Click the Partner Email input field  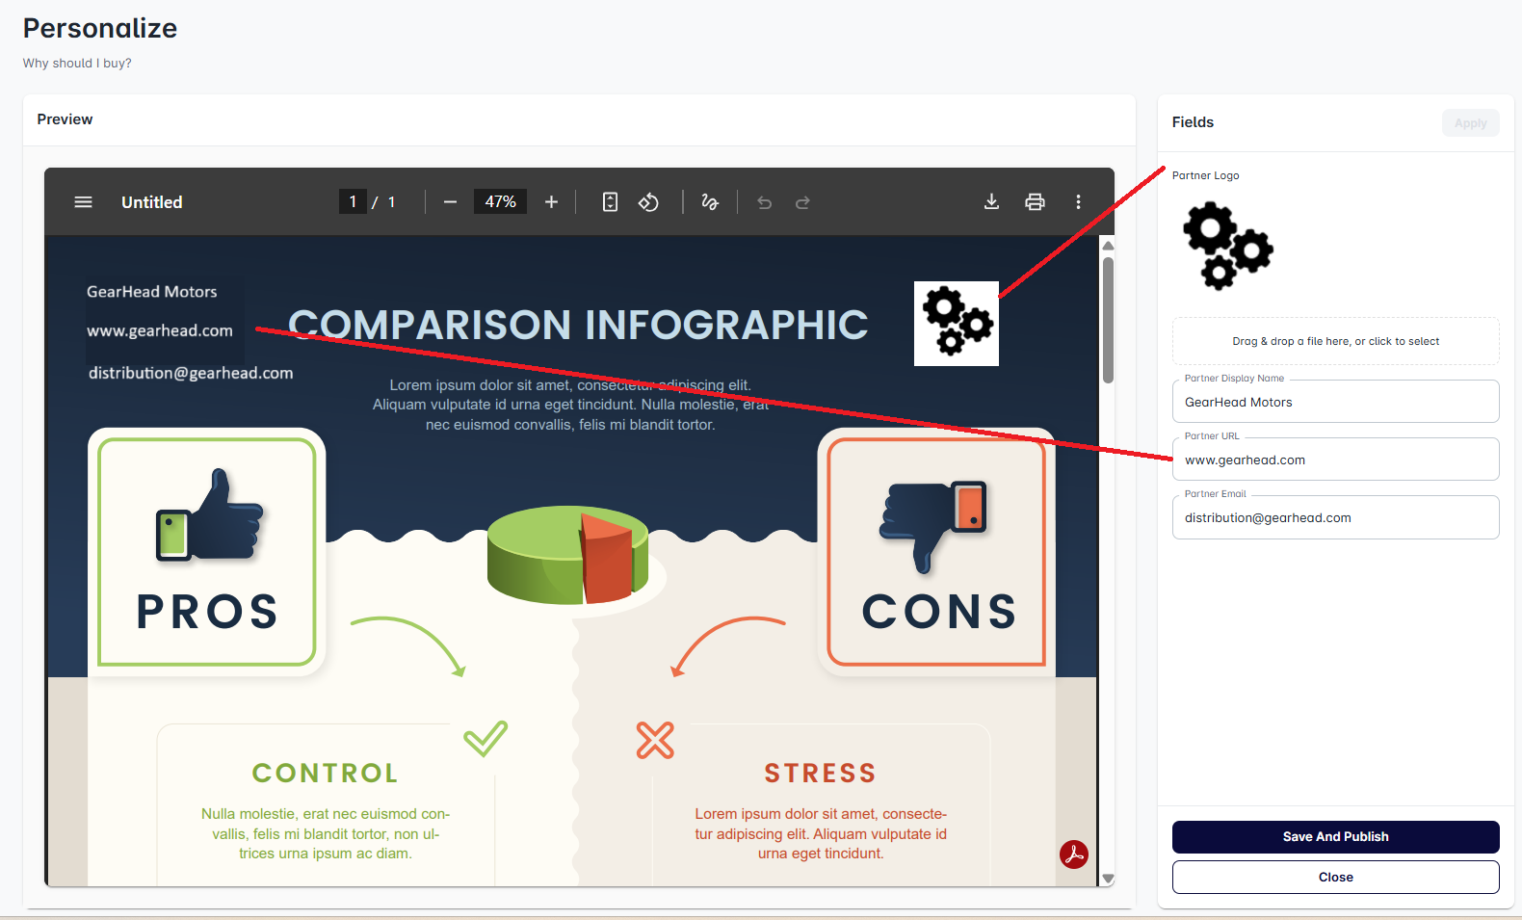tap(1335, 518)
